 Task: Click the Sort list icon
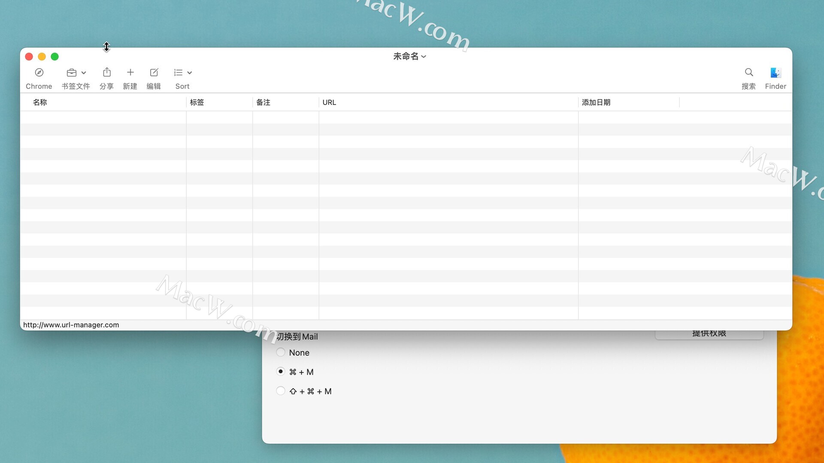[179, 73]
